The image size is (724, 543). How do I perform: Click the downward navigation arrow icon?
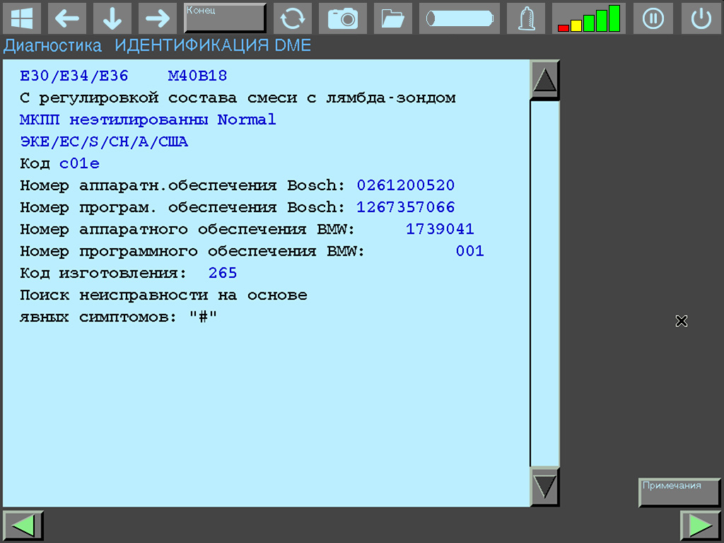click(112, 18)
